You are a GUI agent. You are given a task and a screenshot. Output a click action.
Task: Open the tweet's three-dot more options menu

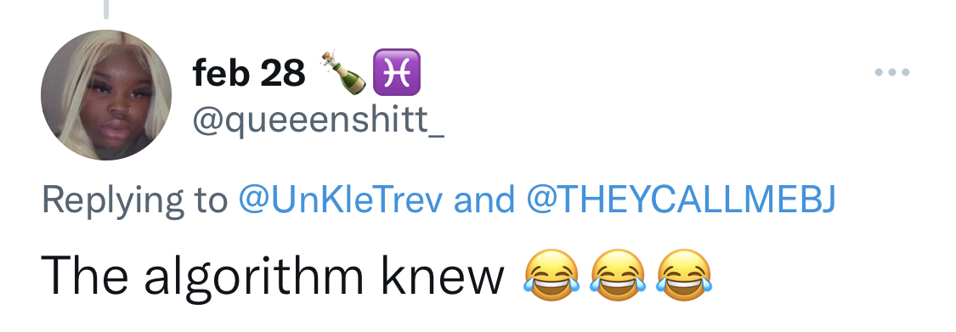pyautogui.click(x=892, y=72)
